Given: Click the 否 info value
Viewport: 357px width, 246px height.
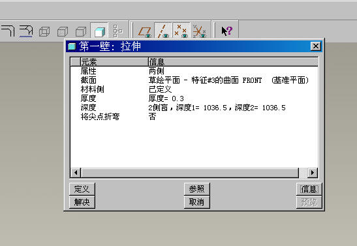Looking at the screenshot, I should tap(152, 117).
